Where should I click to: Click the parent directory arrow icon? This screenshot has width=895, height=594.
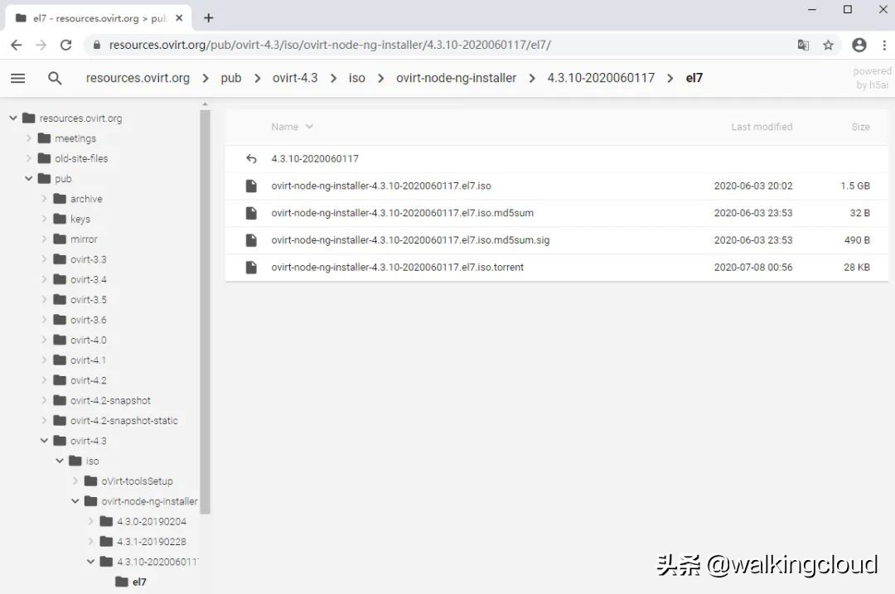click(251, 158)
